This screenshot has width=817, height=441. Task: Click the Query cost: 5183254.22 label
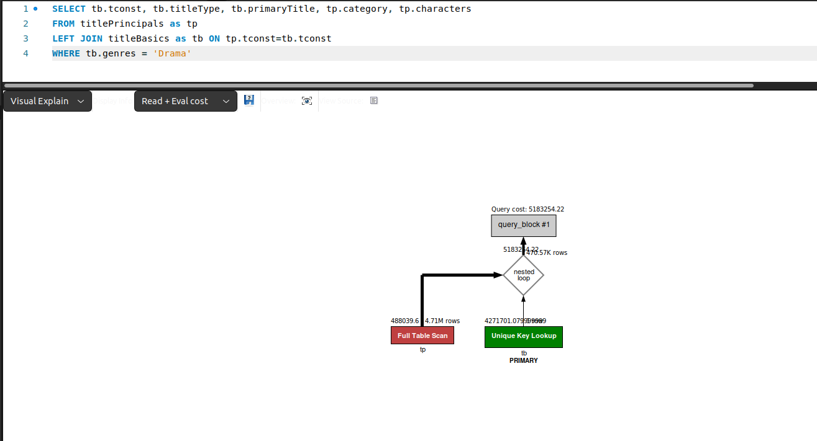(x=527, y=209)
